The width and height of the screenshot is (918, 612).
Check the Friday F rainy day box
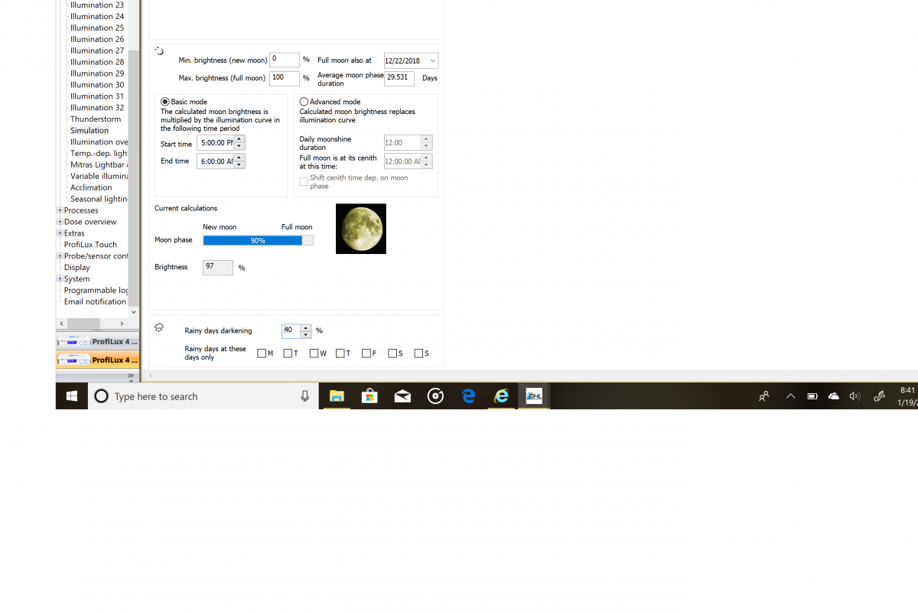[366, 353]
